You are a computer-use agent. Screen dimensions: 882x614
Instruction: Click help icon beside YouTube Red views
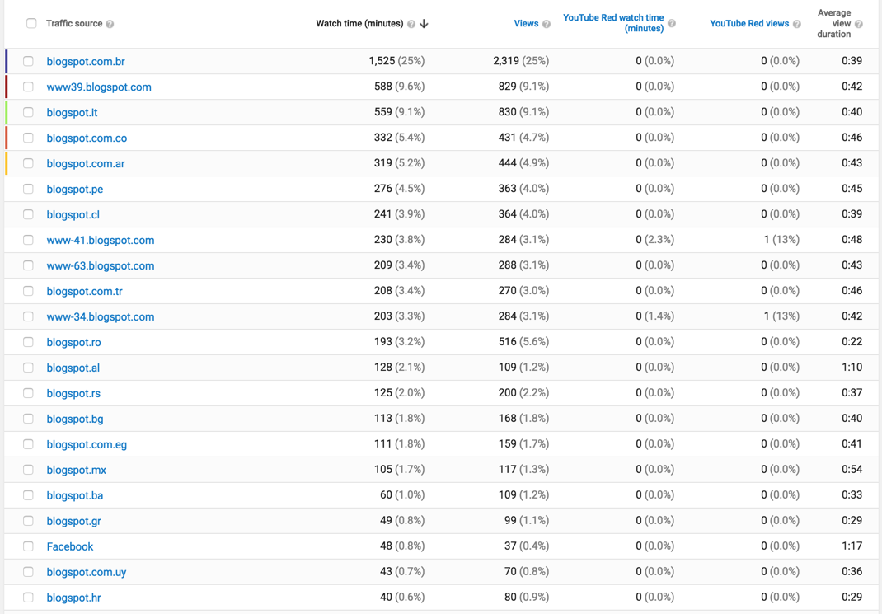[796, 24]
